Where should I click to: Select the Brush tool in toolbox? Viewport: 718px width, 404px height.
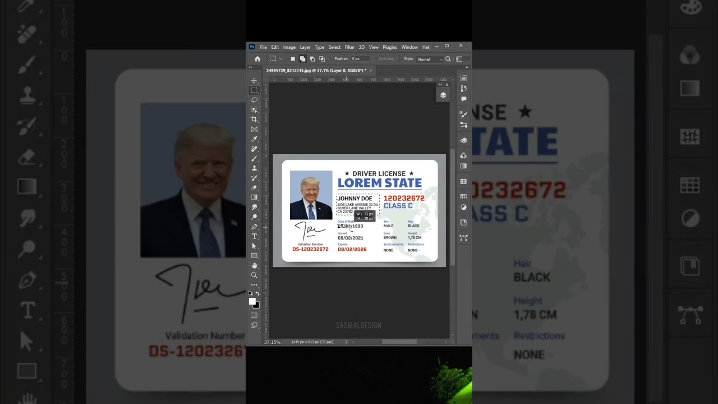254,158
